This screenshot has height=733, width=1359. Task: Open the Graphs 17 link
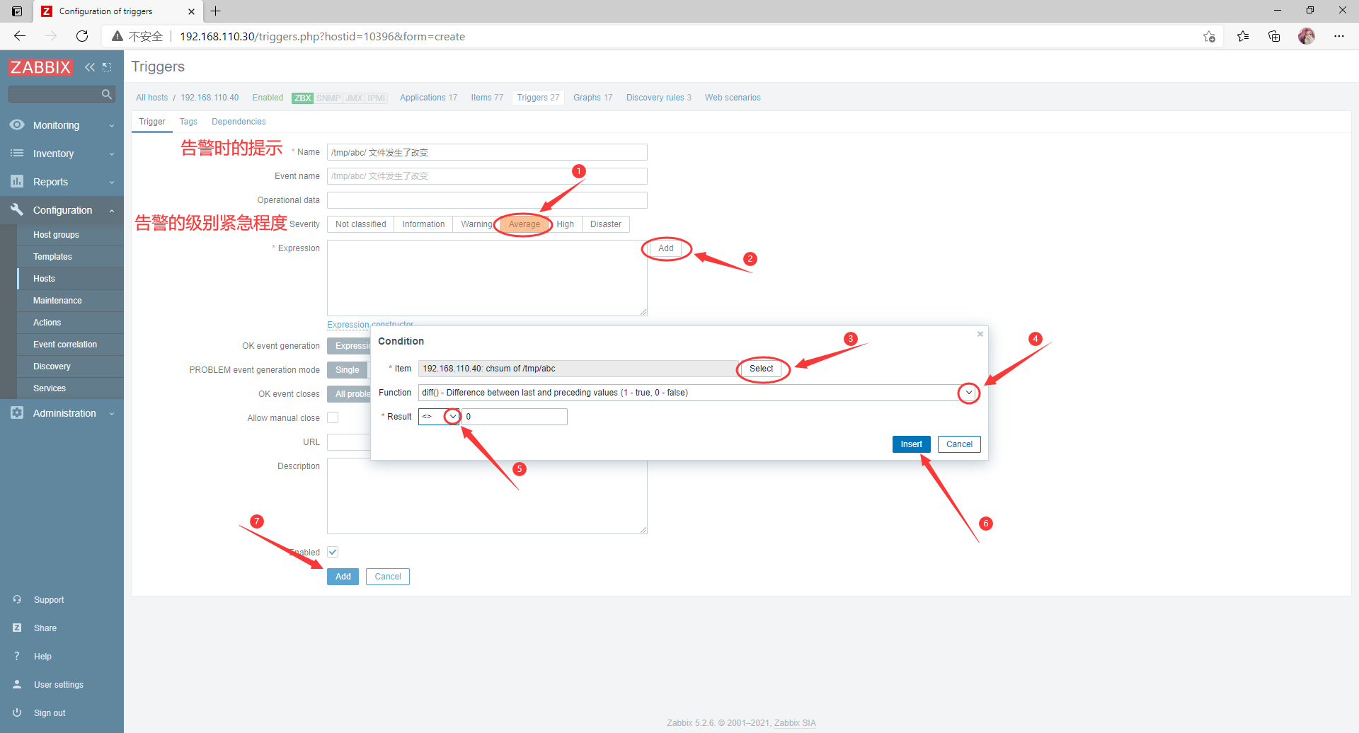593,98
